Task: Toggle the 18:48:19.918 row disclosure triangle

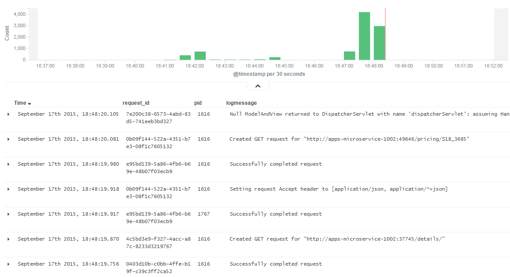Action: tap(8, 189)
